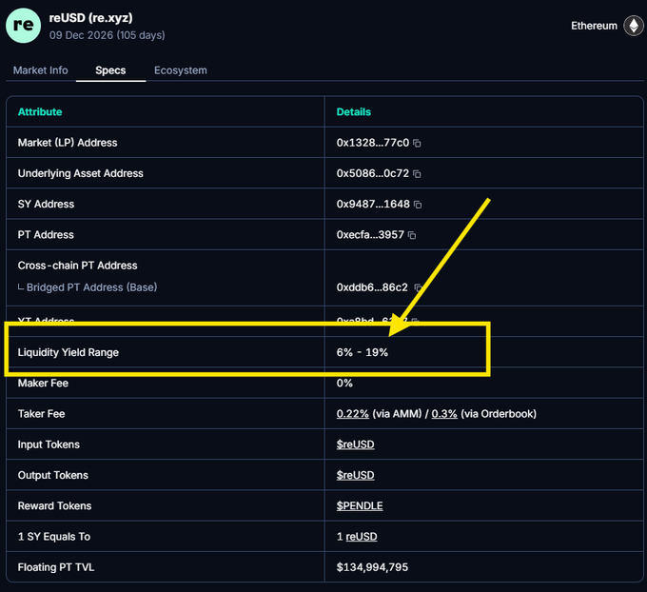Viewport: 647px width, 592px height.
Task: Click the Attribute column header
Action: pos(40,112)
